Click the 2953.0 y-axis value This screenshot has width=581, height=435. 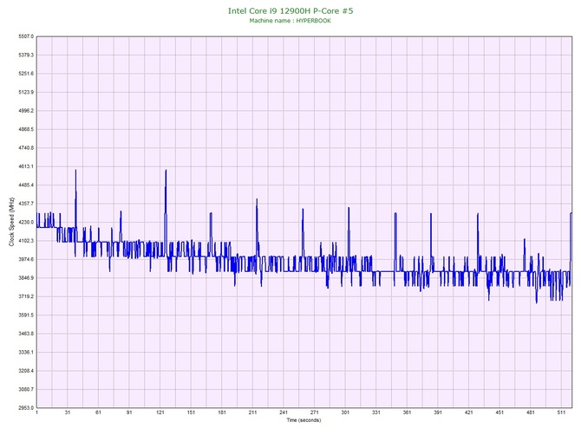(x=26, y=408)
